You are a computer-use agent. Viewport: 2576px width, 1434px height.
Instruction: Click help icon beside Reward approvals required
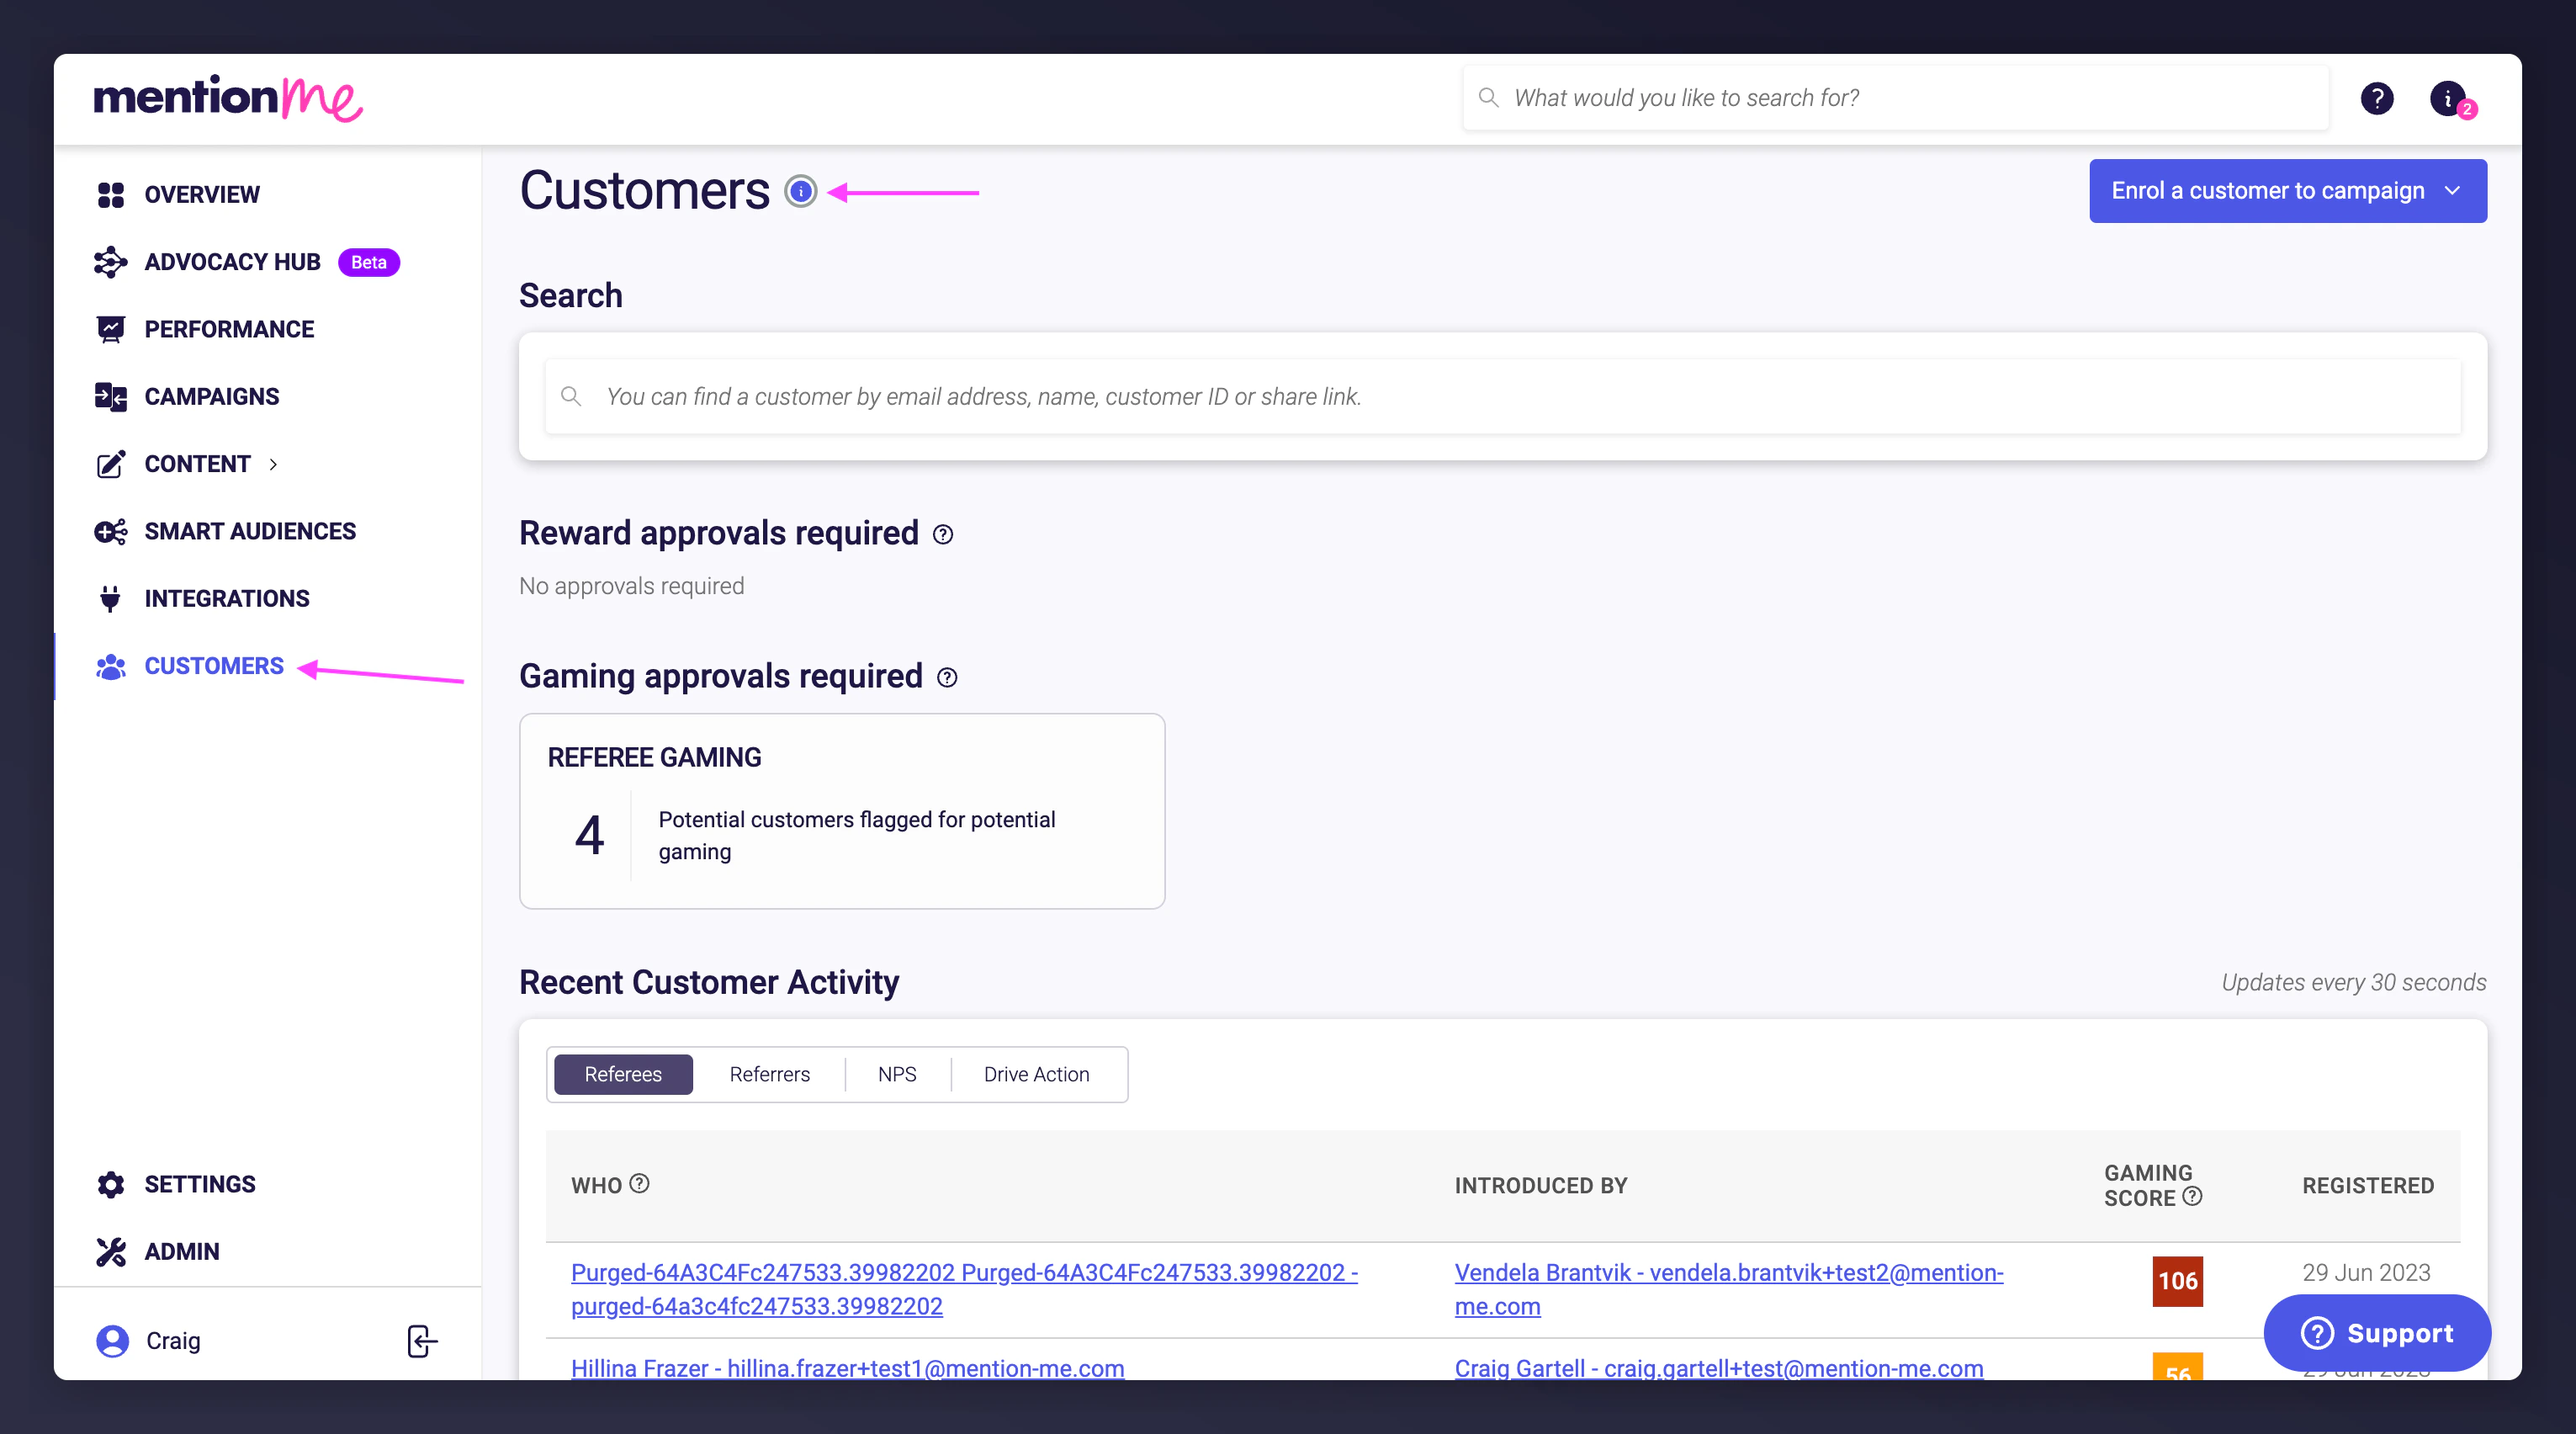[942, 535]
